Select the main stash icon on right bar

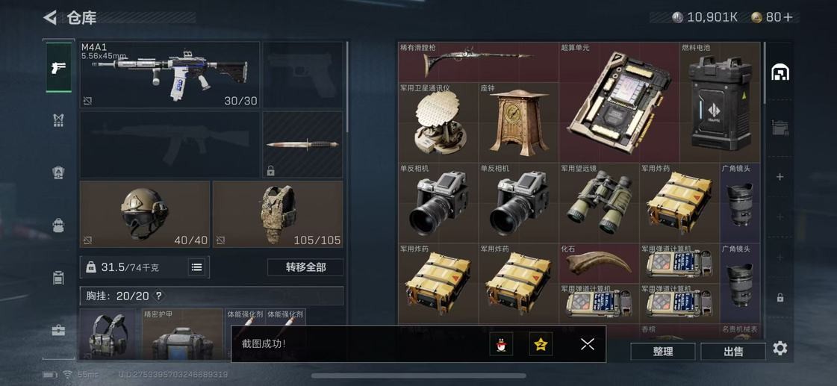pos(780,72)
